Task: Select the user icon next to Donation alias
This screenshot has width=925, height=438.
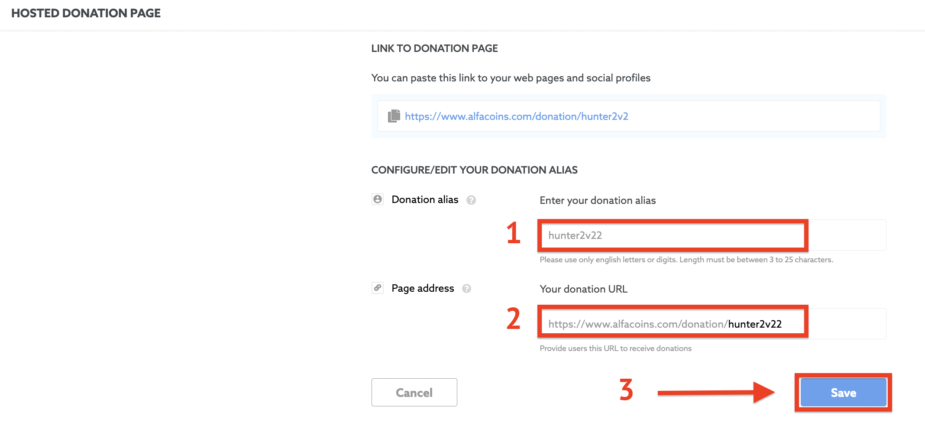Action: pos(377,199)
